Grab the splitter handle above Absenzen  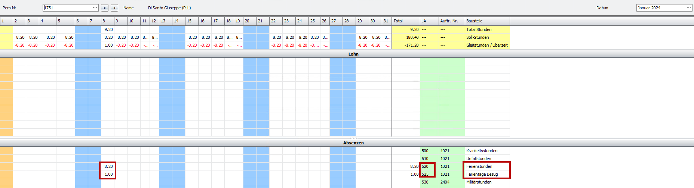pyautogui.click(x=353, y=138)
